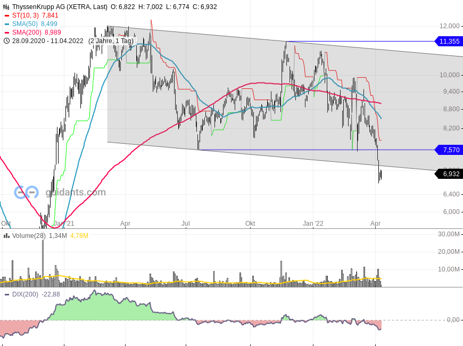463x346 pixels.
Task: Click the close value C: 6,932 in header
Action: pyautogui.click(x=205, y=7)
